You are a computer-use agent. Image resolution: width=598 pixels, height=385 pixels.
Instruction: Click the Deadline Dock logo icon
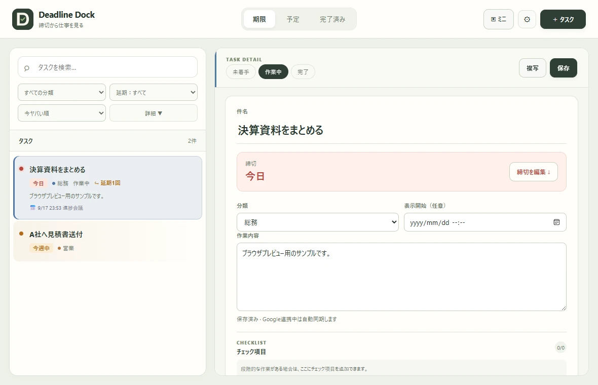click(23, 19)
